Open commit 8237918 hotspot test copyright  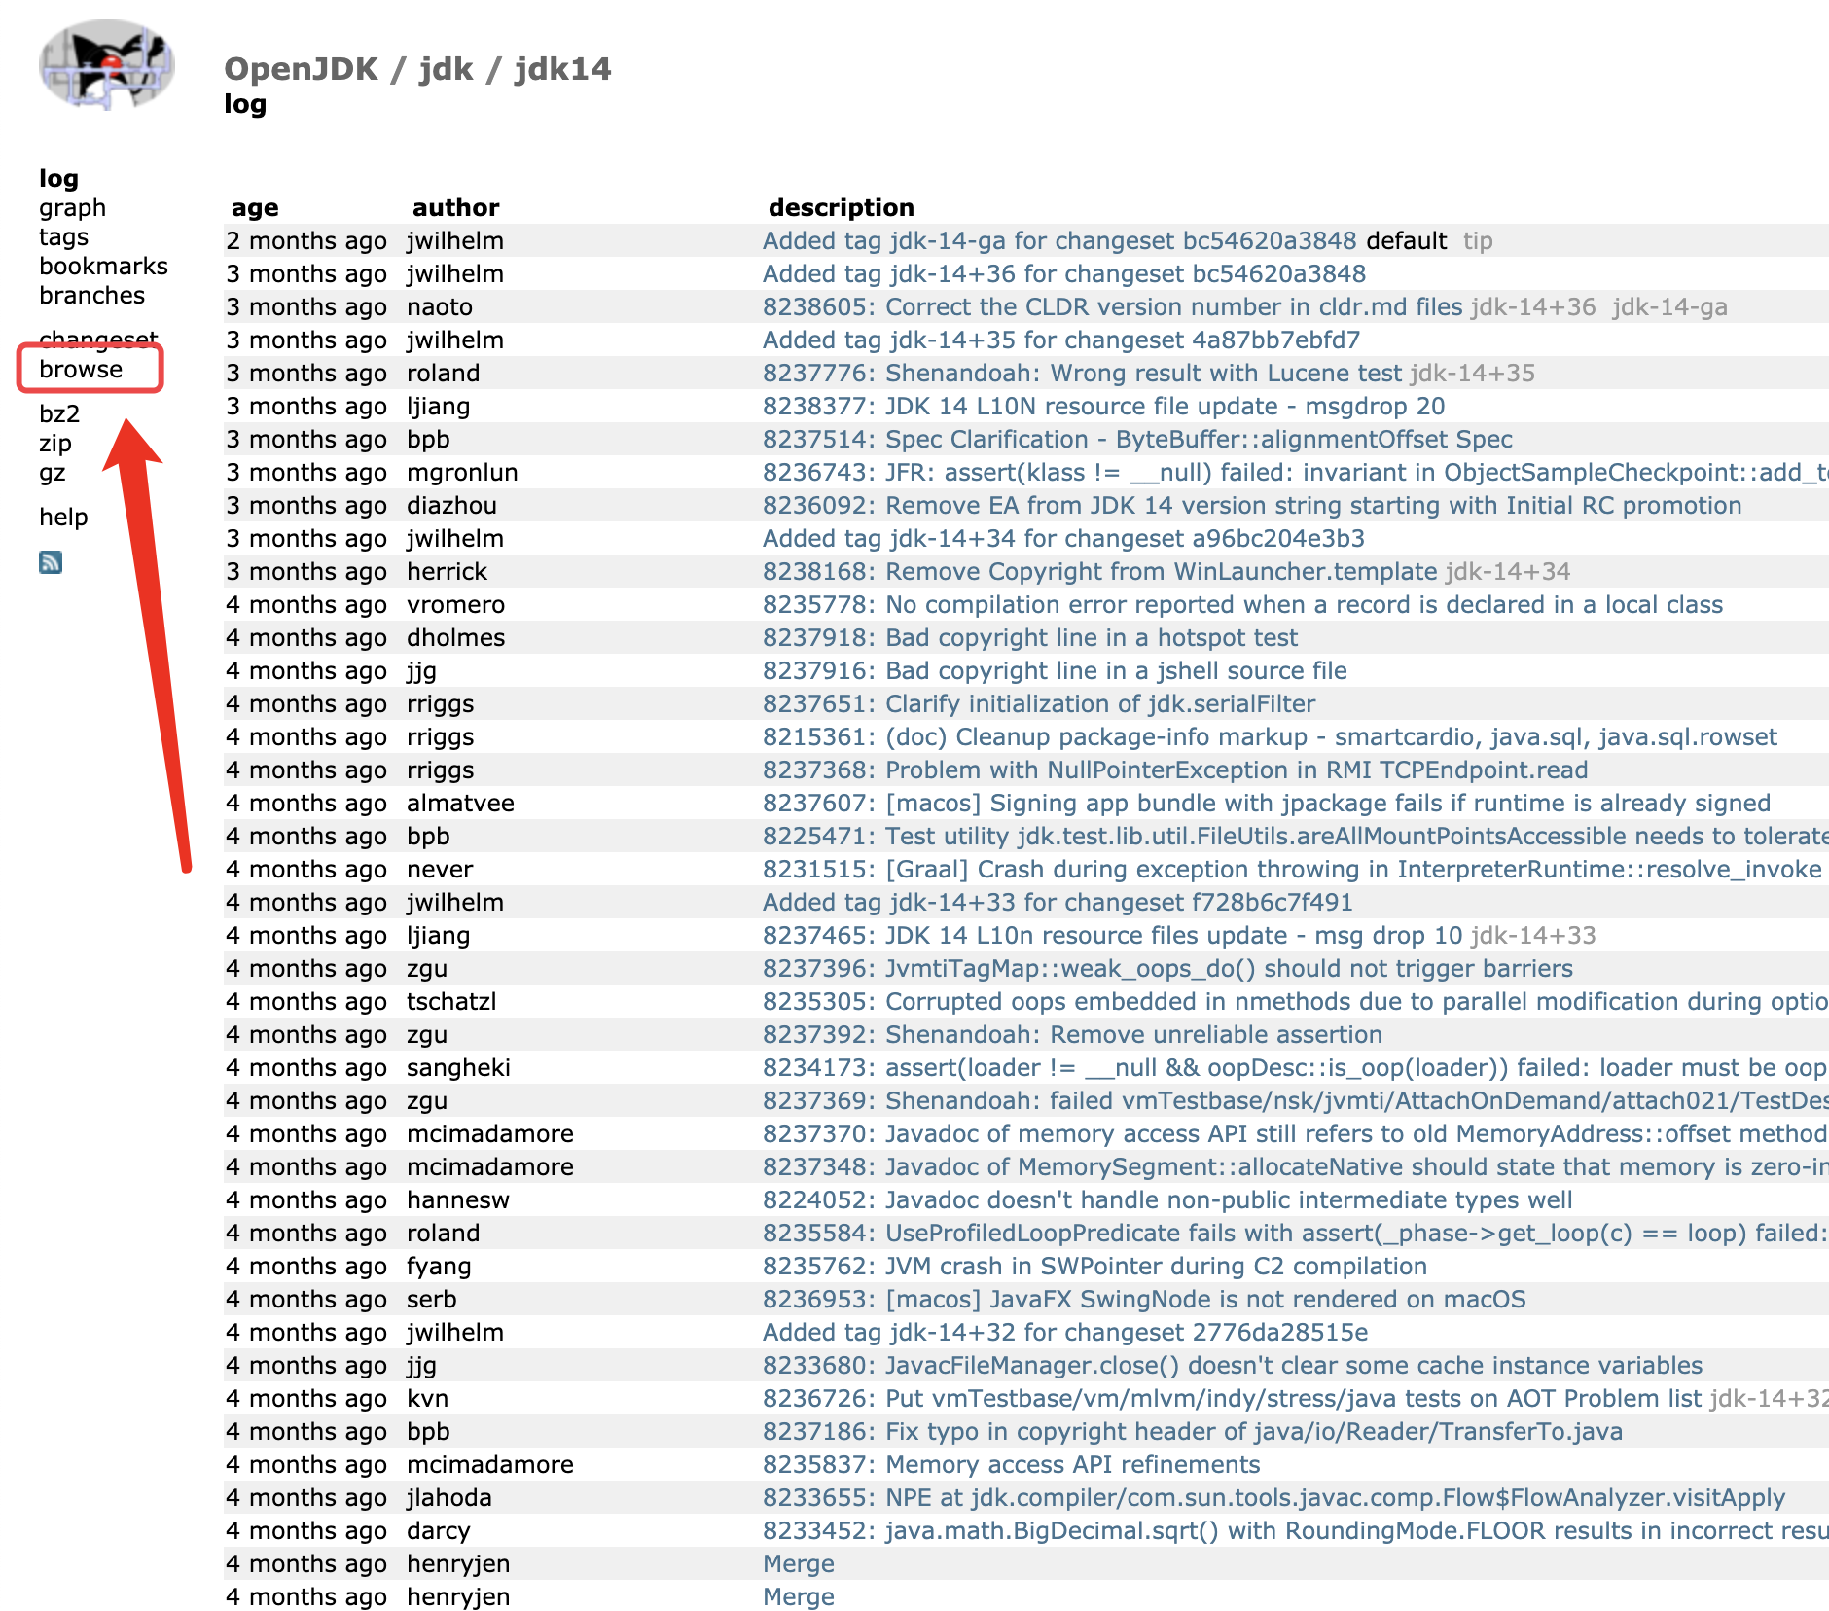tap(1030, 638)
